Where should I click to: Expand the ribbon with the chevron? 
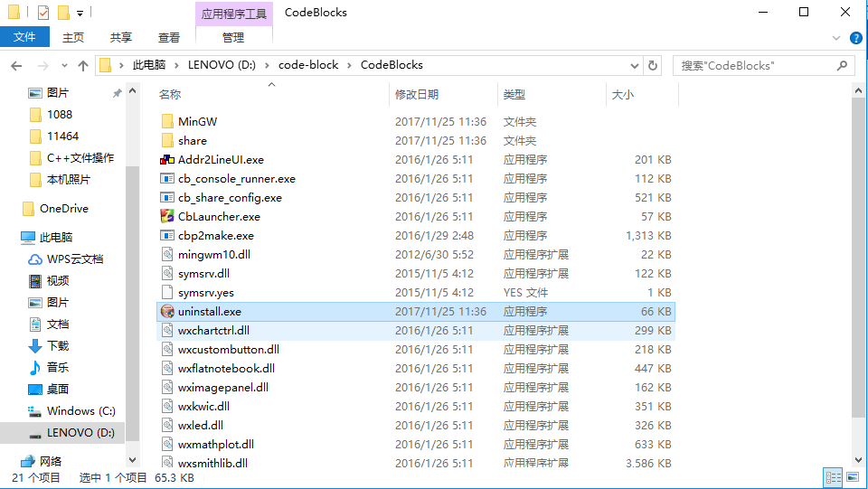(x=835, y=38)
